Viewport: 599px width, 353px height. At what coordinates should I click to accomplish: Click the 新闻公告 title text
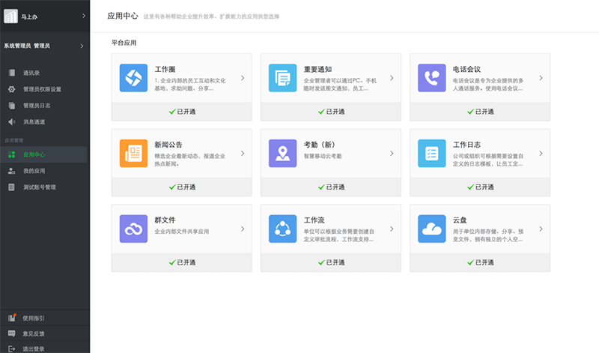pyautogui.click(x=168, y=145)
